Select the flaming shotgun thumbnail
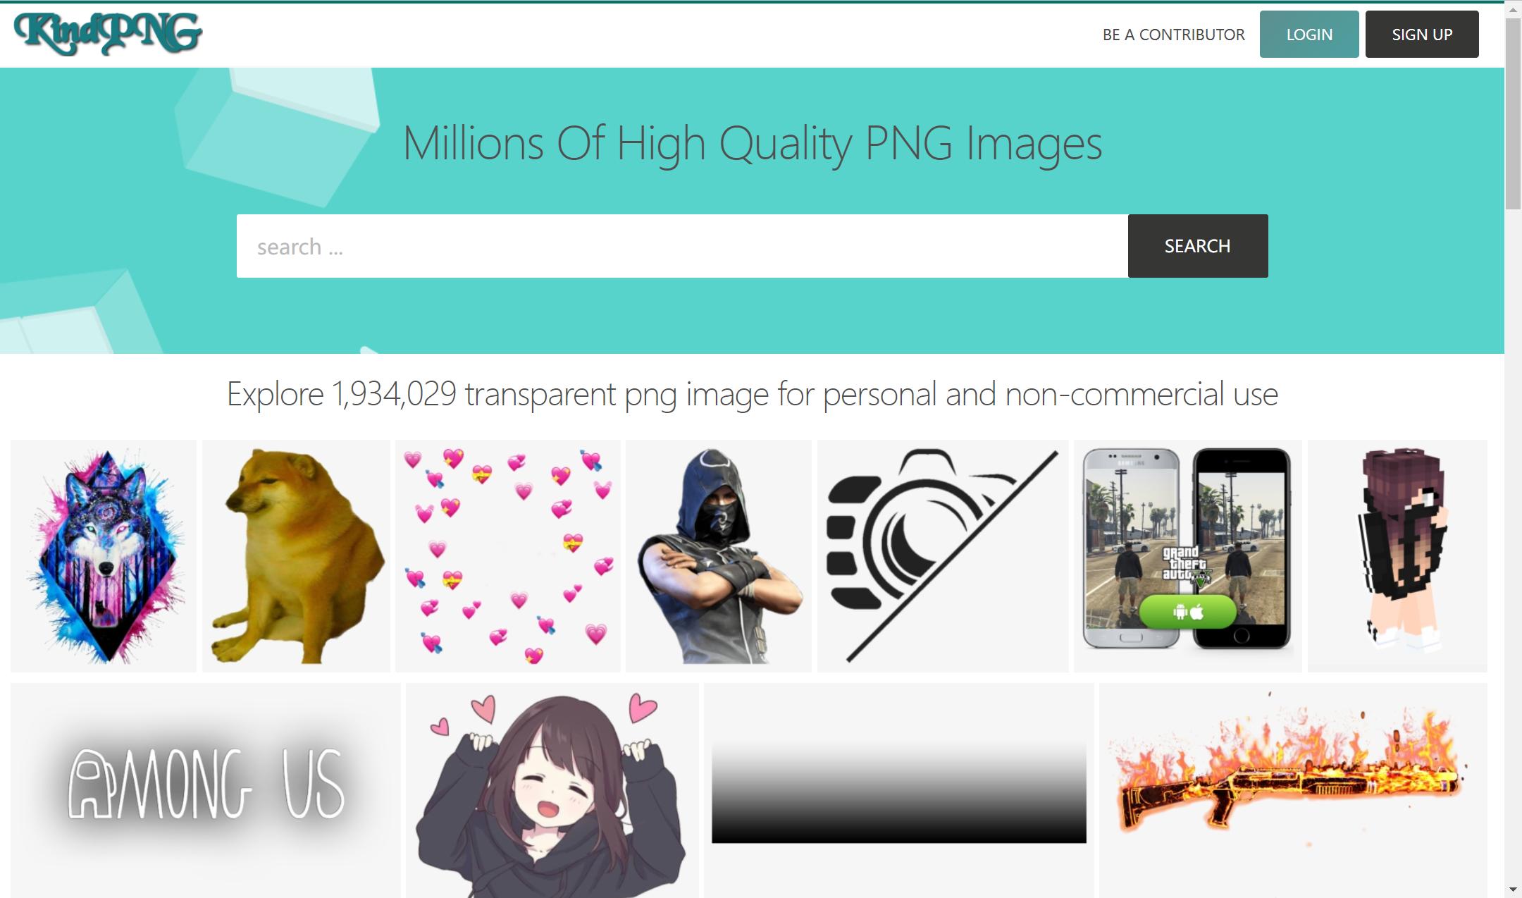 1293,790
